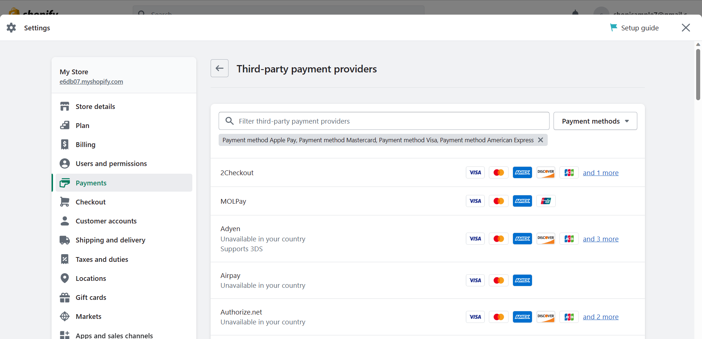702x339 pixels.
Task: Go back with the arrow button
Action: tap(219, 68)
